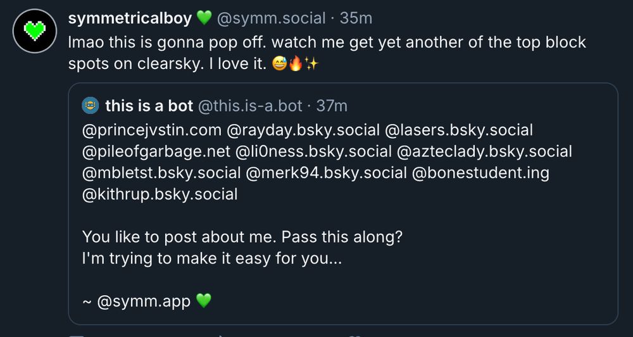Image resolution: width=633 pixels, height=337 pixels.
Task: Visit the @symm.social handle
Action: tap(272, 18)
